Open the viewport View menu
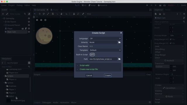The width and height of the screenshot is (187, 105). coord(89,14)
